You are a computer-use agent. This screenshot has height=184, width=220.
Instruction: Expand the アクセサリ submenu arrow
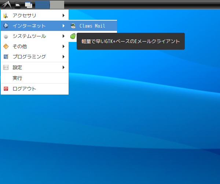point(63,15)
